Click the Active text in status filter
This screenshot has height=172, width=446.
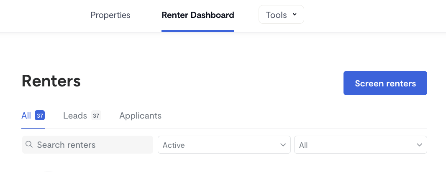click(174, 145)
